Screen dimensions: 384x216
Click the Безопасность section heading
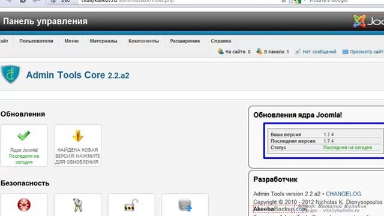[x=25, y=183]
